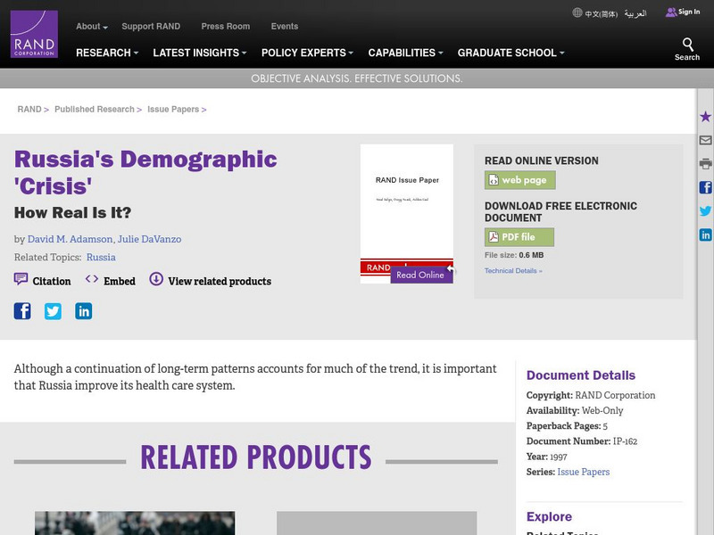Click the PDF file icon
Screen dimensions: 714x535
click(x=494, y=237)
